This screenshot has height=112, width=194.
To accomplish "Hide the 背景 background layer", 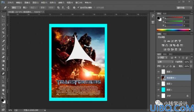I will (159, 96).
